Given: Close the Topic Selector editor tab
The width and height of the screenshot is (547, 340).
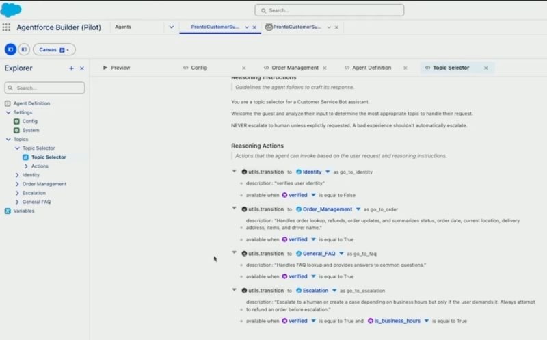Looking at the screenshot, I should click(486, 68).
